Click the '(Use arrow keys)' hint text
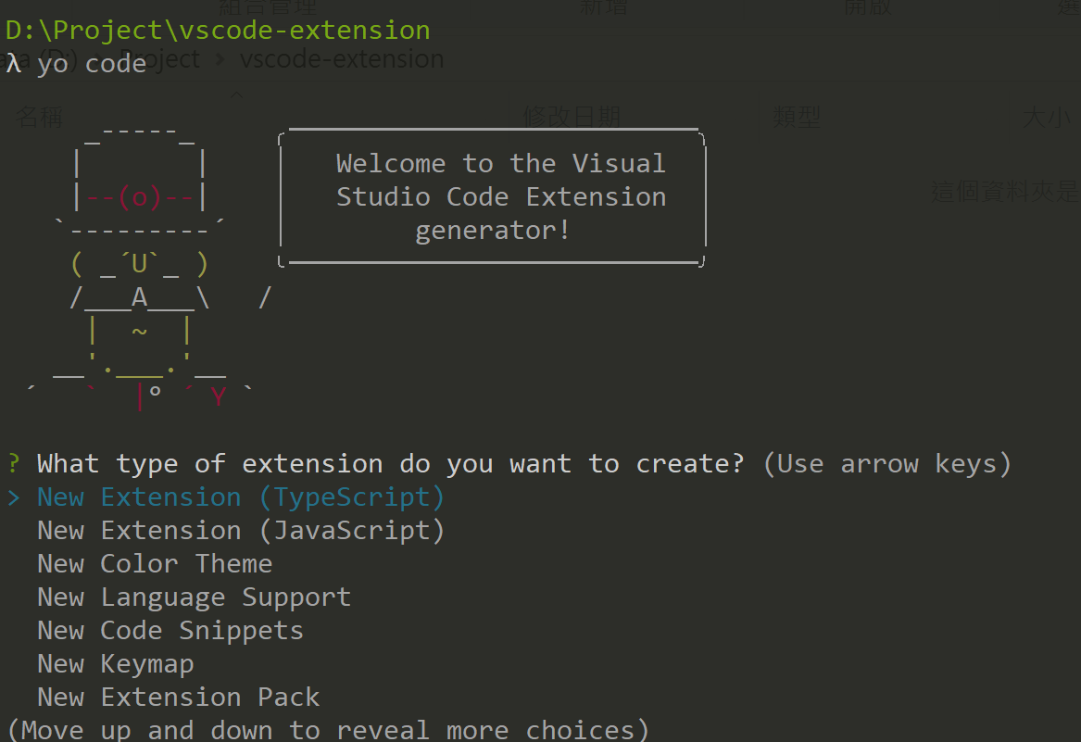 click(886, 464)
